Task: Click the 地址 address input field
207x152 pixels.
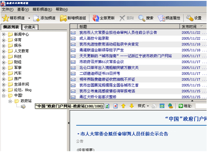Action: [x=201, y=106]
